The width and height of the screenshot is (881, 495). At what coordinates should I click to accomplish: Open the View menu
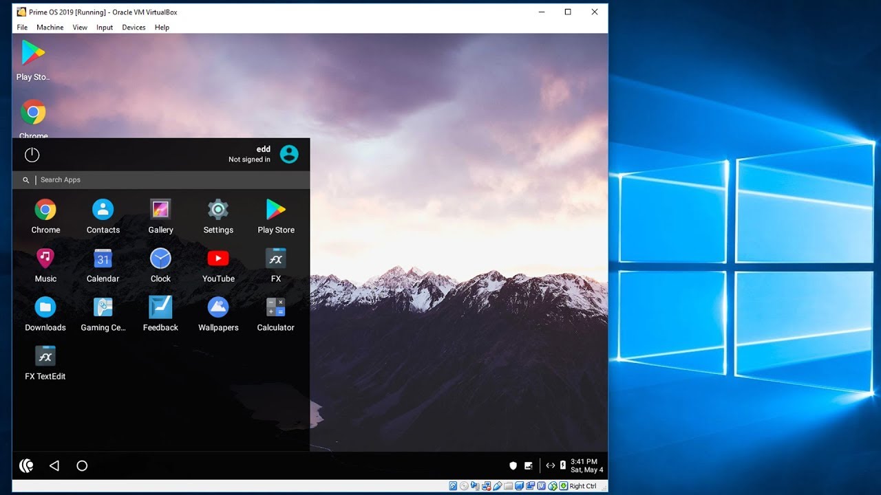[x=80, y=27]
